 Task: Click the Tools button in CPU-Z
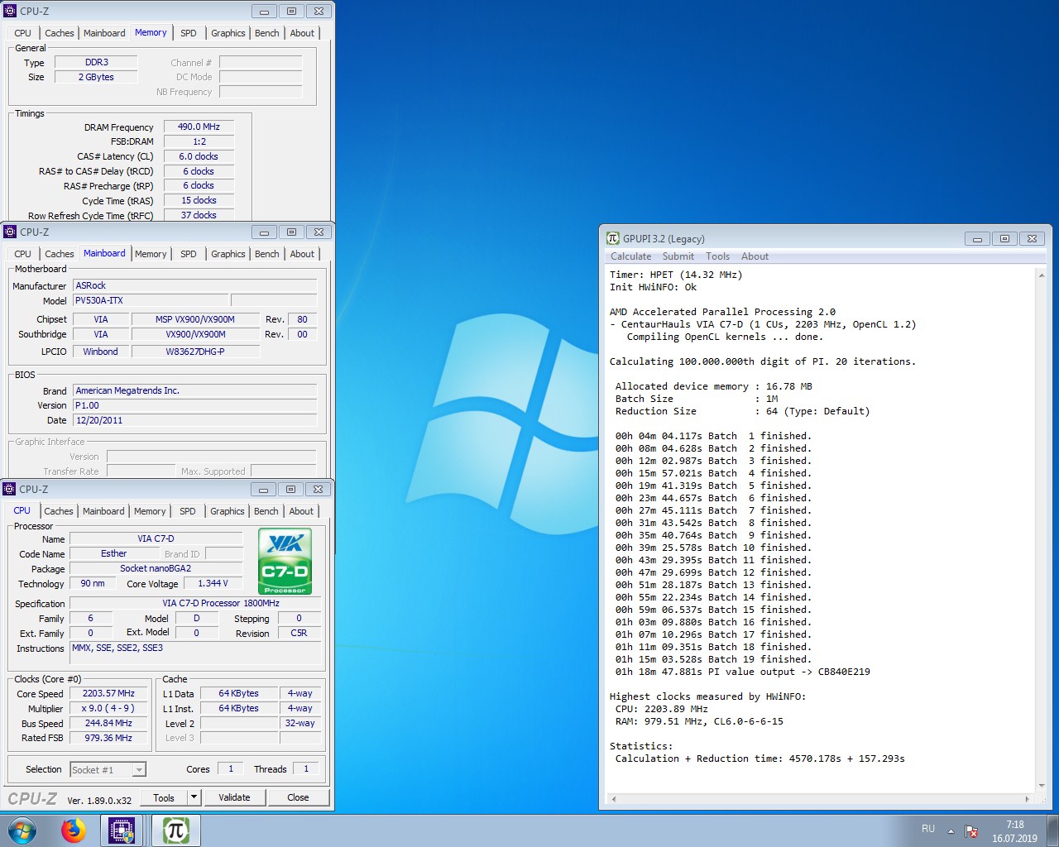click(164, 797)
